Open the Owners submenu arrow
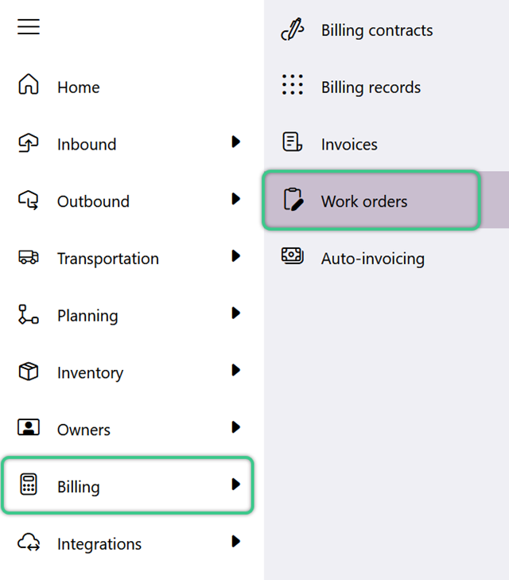The height and width of the screenshot is (580, 509). (236, 427)
